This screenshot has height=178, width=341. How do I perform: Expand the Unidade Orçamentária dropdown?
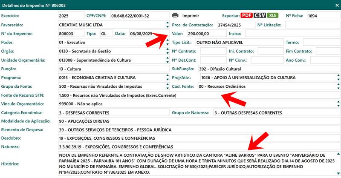167,60
